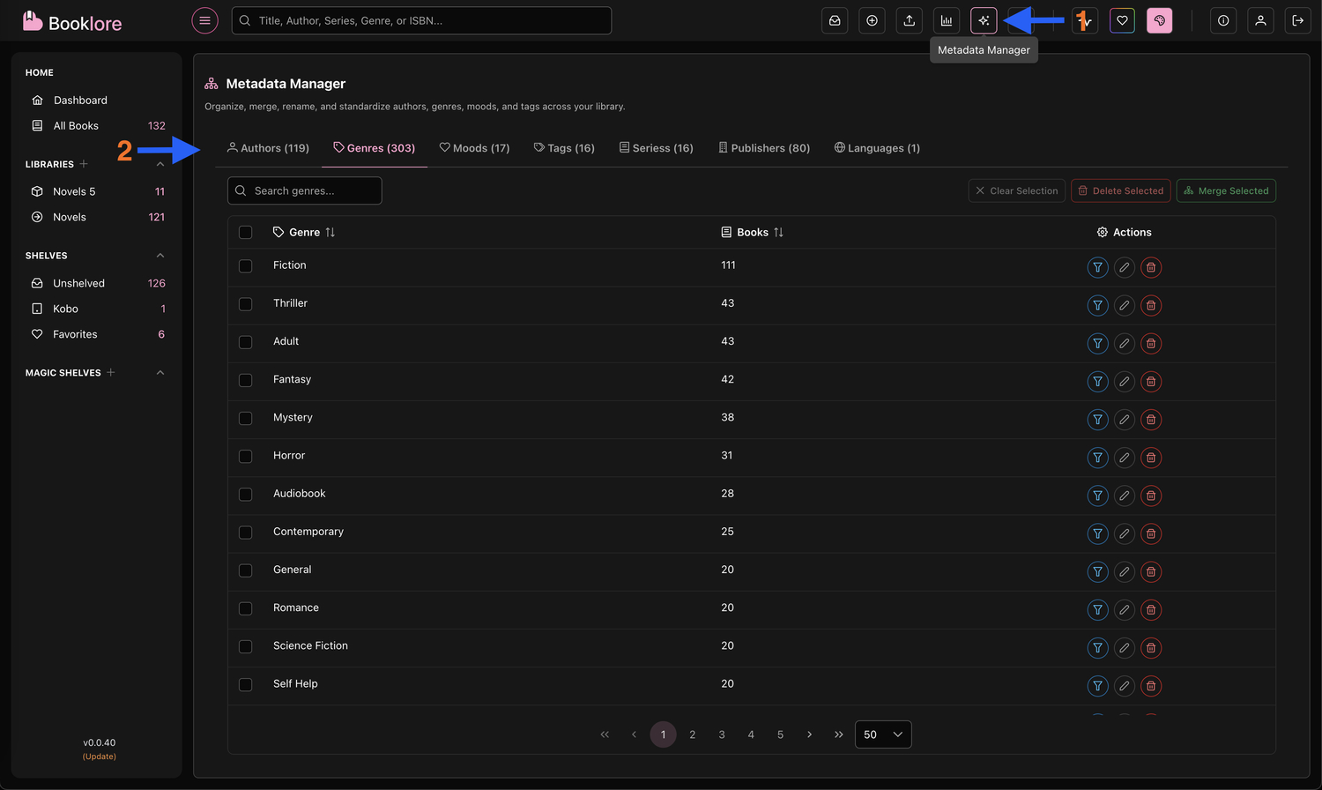1322x790 pixels.
Task: Collapse the SHELVES section
Action: pyautogui.click(x=160, y=255)
